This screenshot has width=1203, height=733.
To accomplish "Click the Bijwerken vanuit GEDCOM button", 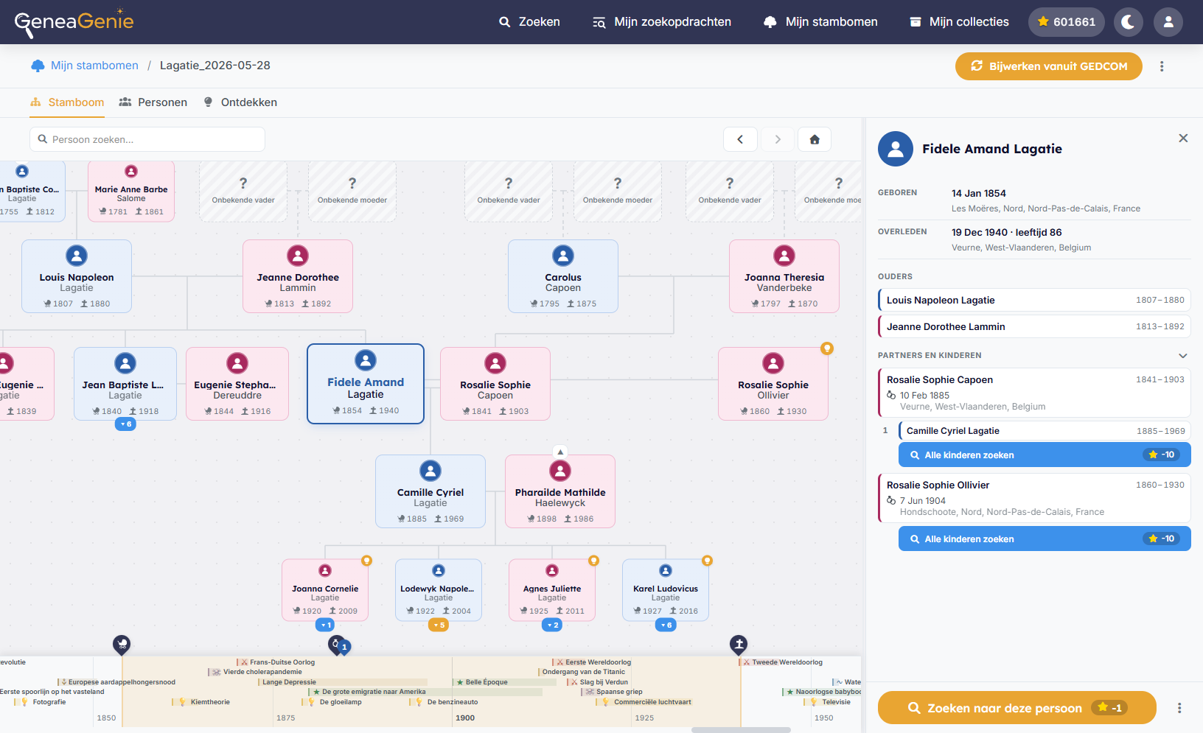I will pyautogui.click(x=1049, y=66).
